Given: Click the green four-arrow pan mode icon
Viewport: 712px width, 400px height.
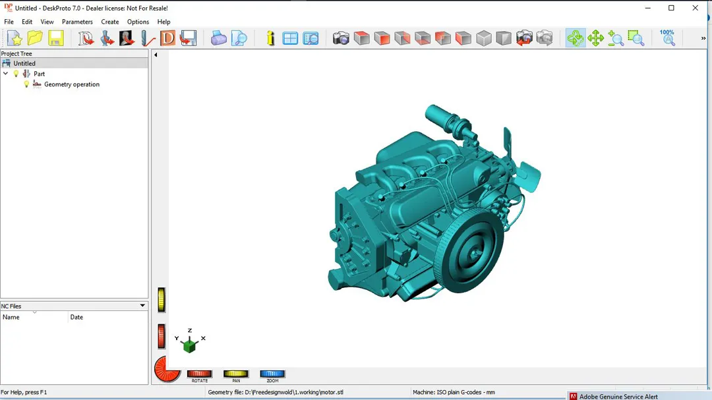Looking at the screenshot, I should click(595, 38).
